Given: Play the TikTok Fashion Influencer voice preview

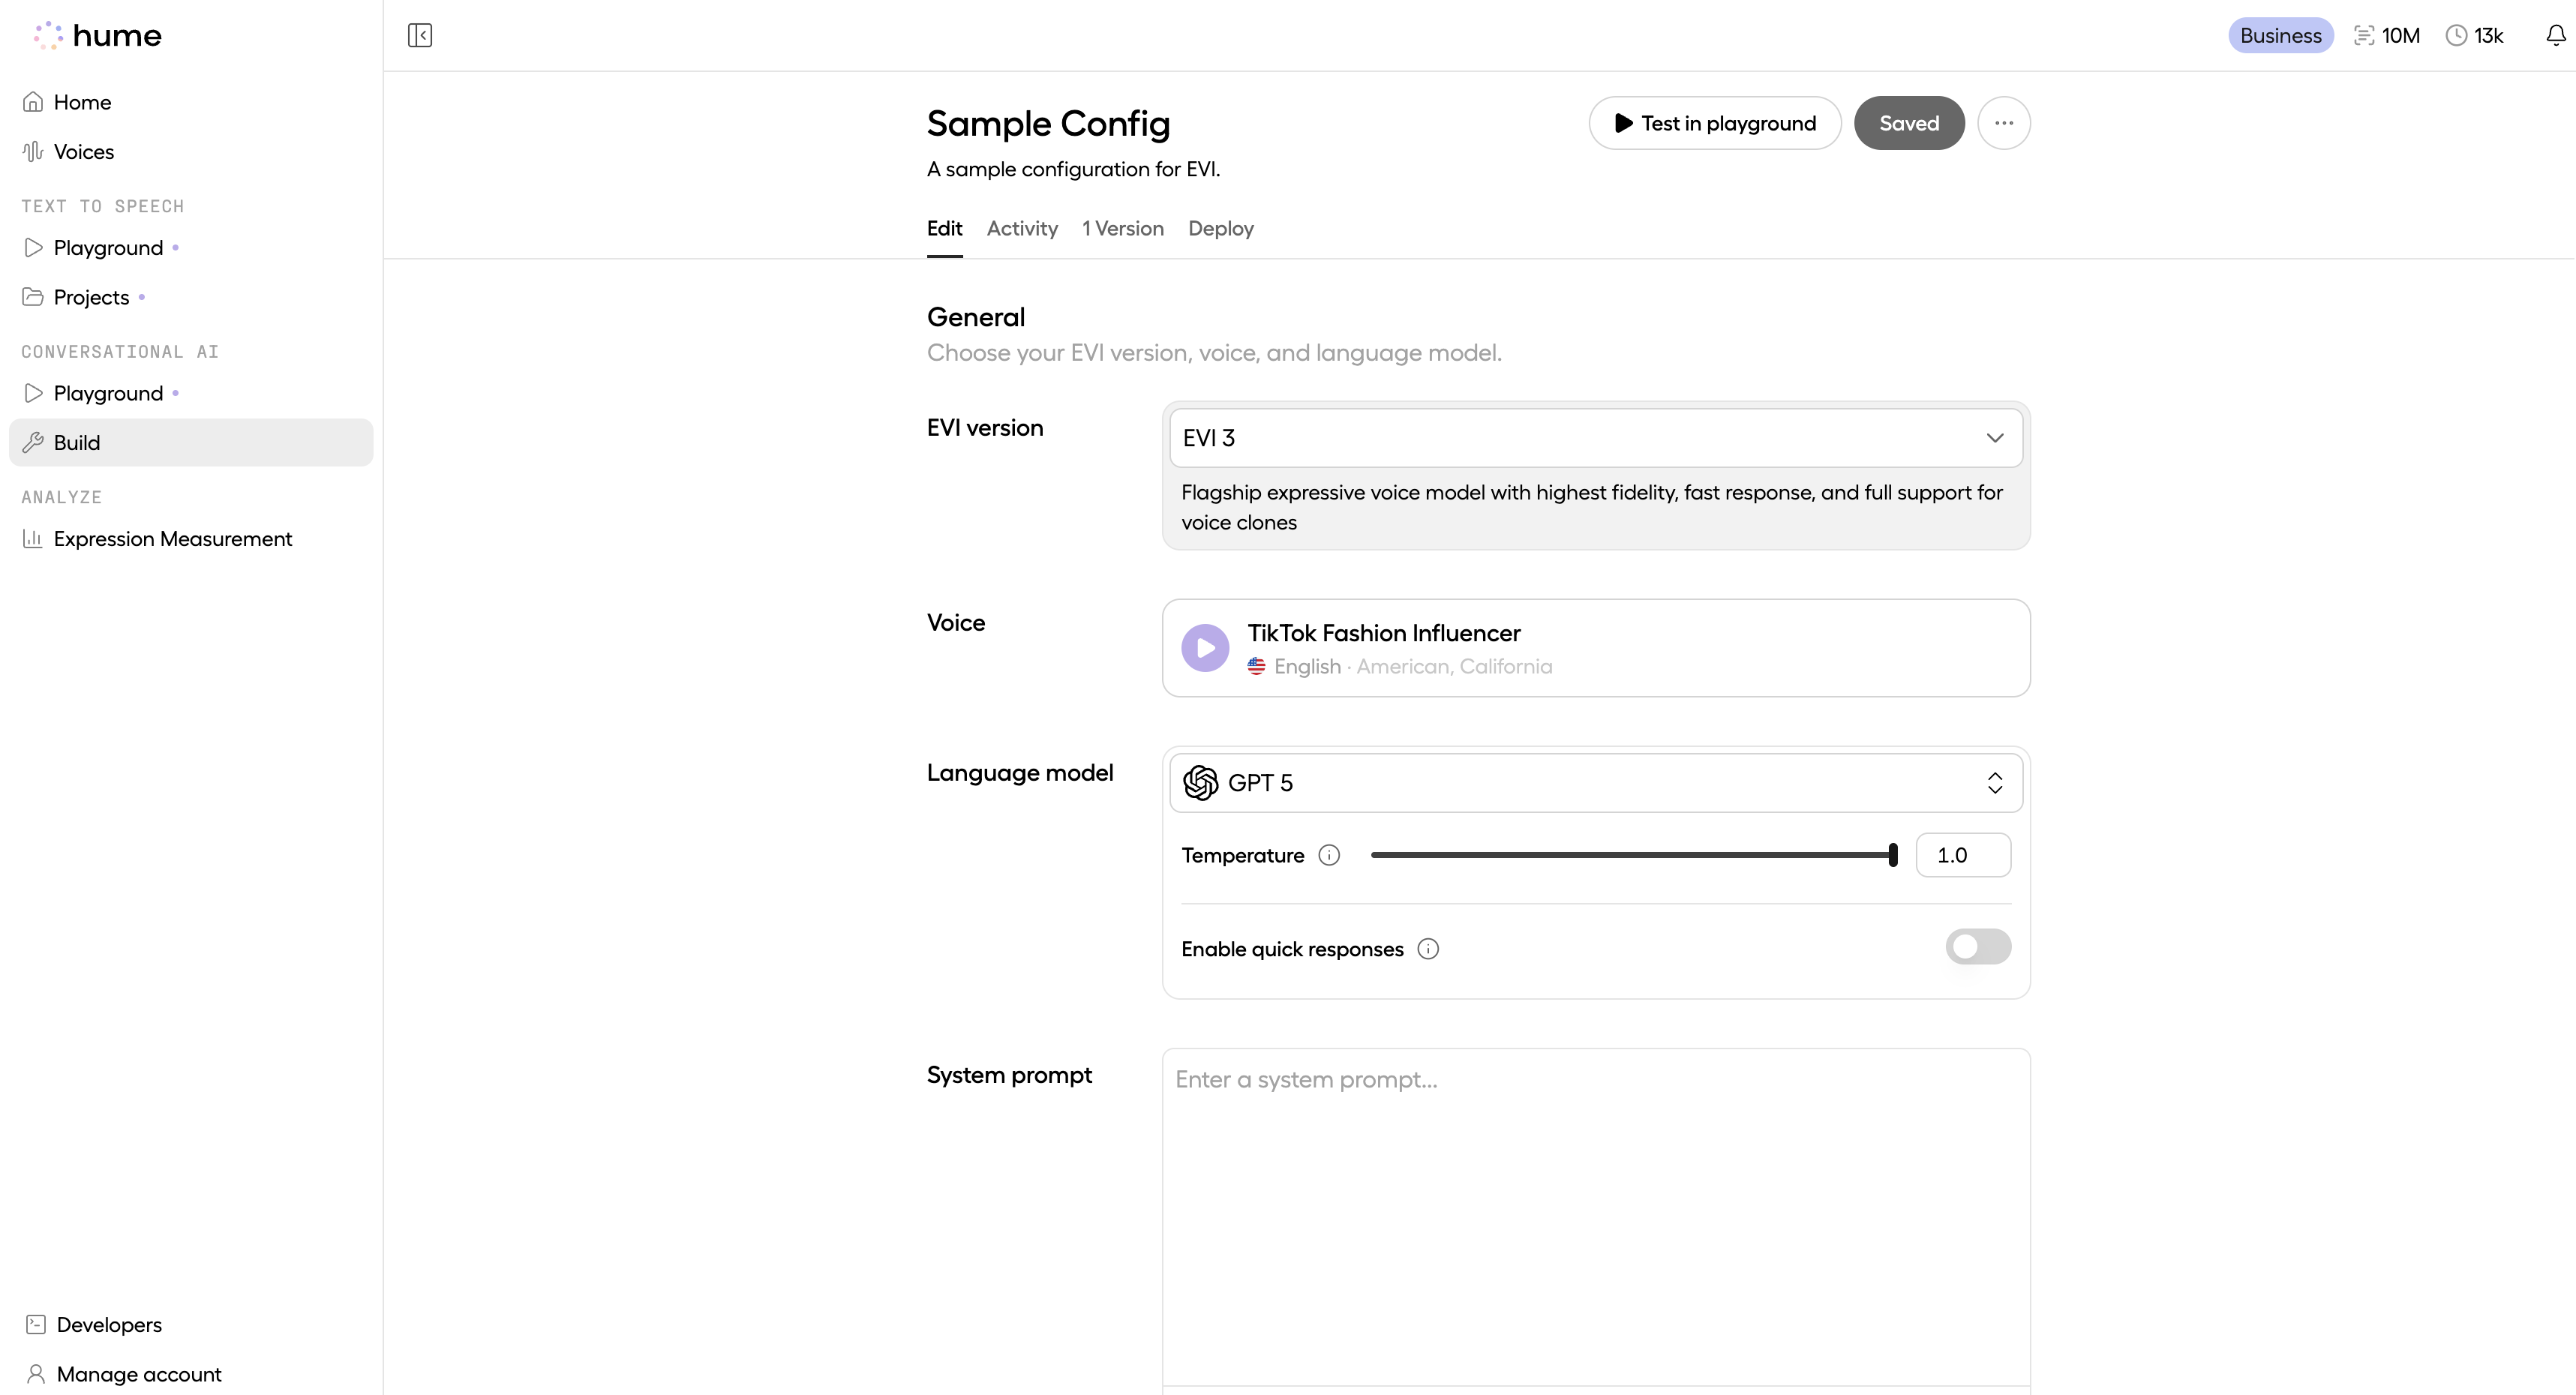Looking at the screenshot, I should click(1205, 648).
